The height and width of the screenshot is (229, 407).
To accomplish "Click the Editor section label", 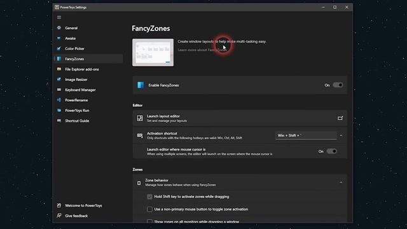I will point(137,105).
